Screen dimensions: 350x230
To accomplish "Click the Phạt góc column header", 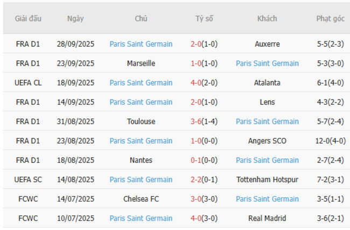I will 330,18.
